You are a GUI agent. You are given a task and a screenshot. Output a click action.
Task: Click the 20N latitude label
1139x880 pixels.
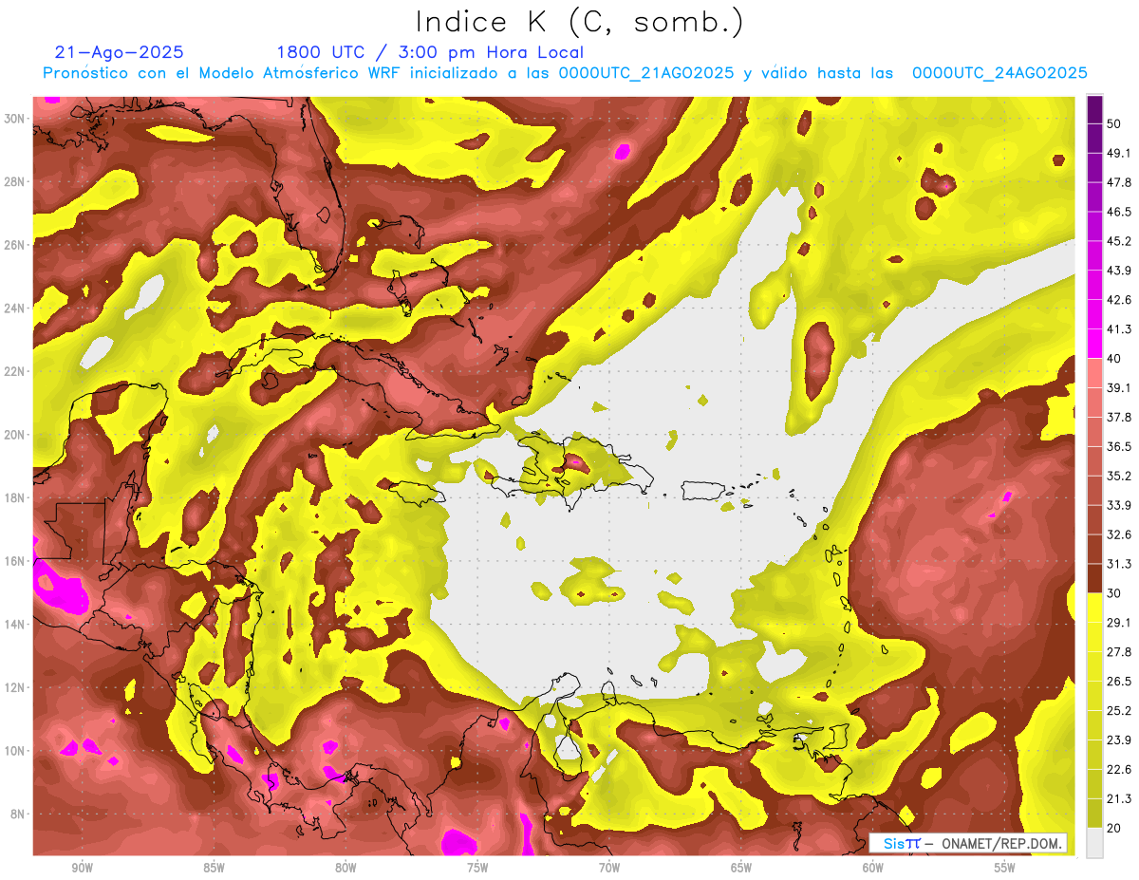pos(16,435)
